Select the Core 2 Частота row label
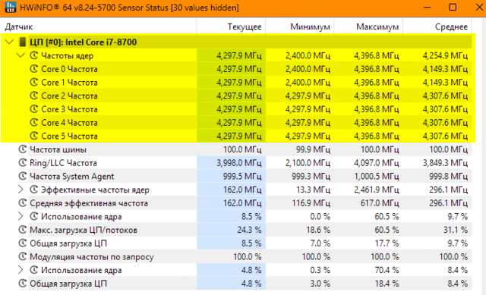This screenshot has height=295, width=486. 69,96
